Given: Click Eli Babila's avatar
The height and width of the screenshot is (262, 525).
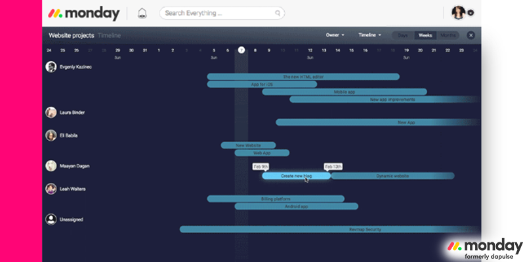Looking at the screenshot, I should tap(51, 136).
